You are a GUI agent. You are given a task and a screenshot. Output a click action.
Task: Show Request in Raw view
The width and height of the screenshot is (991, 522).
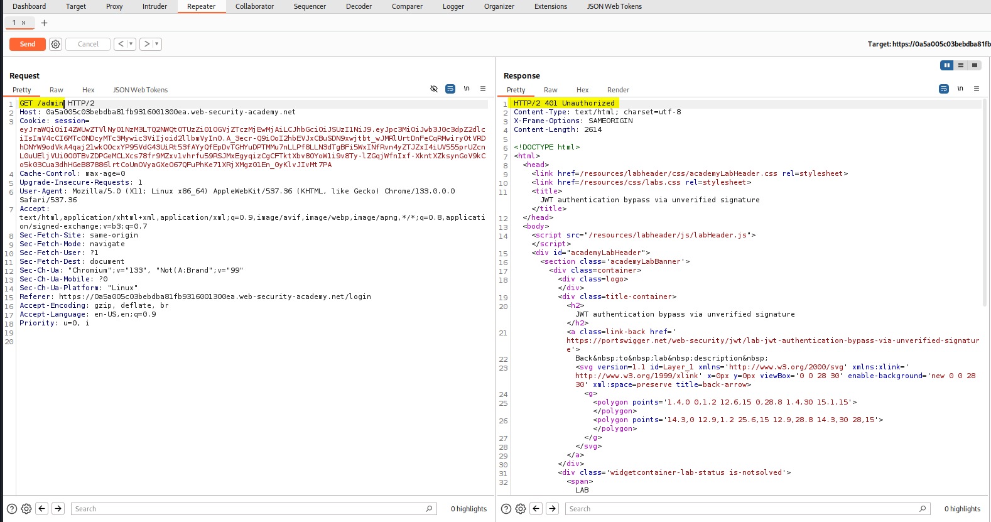click(57, 90)
